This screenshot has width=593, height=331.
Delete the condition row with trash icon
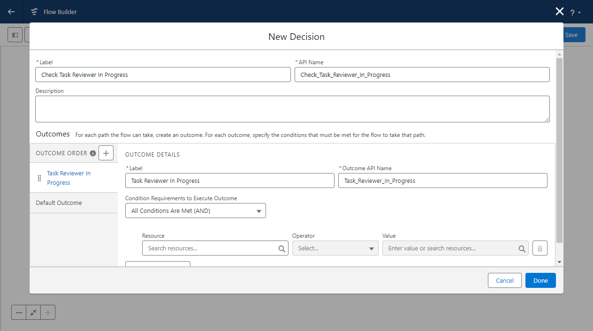(x=540, y=248)
